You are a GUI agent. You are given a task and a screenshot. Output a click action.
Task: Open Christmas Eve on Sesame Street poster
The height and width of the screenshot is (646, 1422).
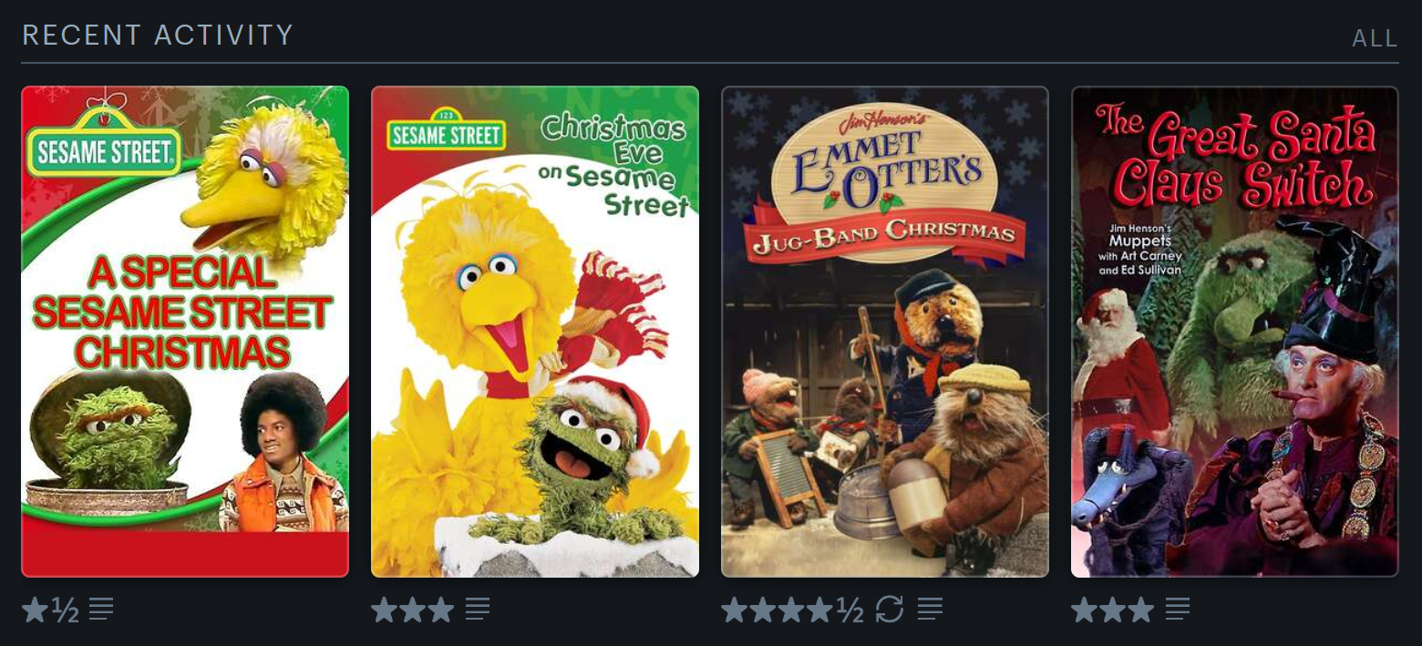[535, 332]
